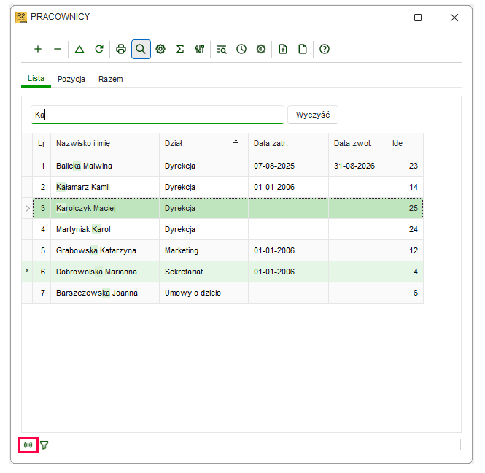Click the triangle edit icon in the toolbar
The height and width of the screenshot is (473, 485).
[x=79, y=49]
